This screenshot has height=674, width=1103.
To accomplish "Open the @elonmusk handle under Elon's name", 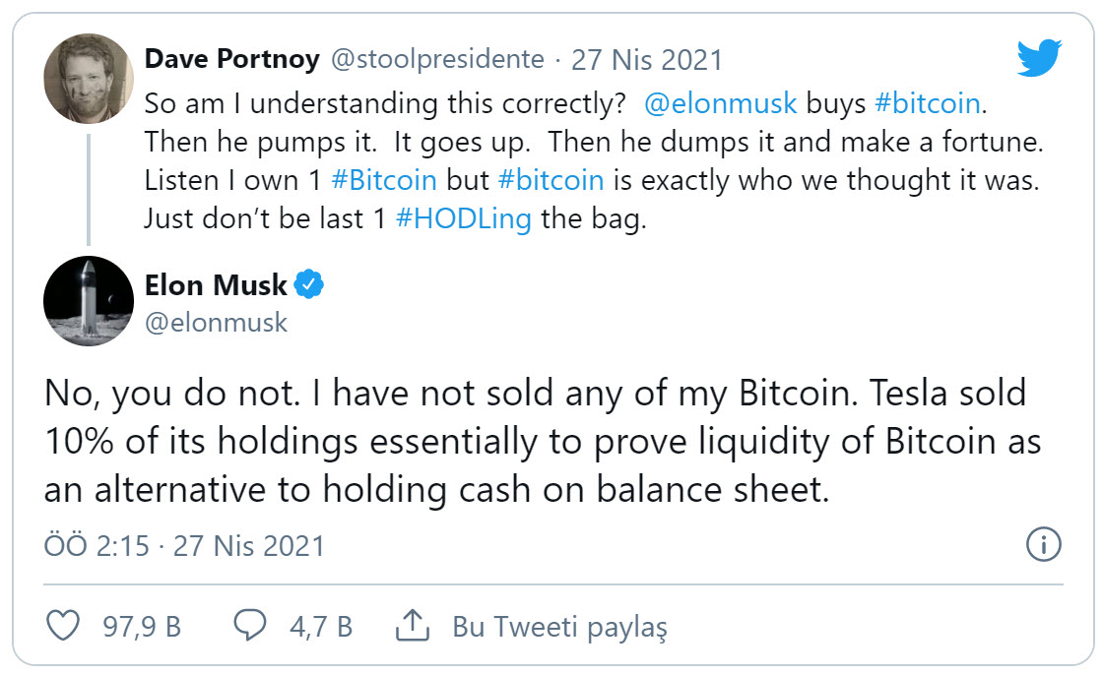I will click(x=216, y=322).
